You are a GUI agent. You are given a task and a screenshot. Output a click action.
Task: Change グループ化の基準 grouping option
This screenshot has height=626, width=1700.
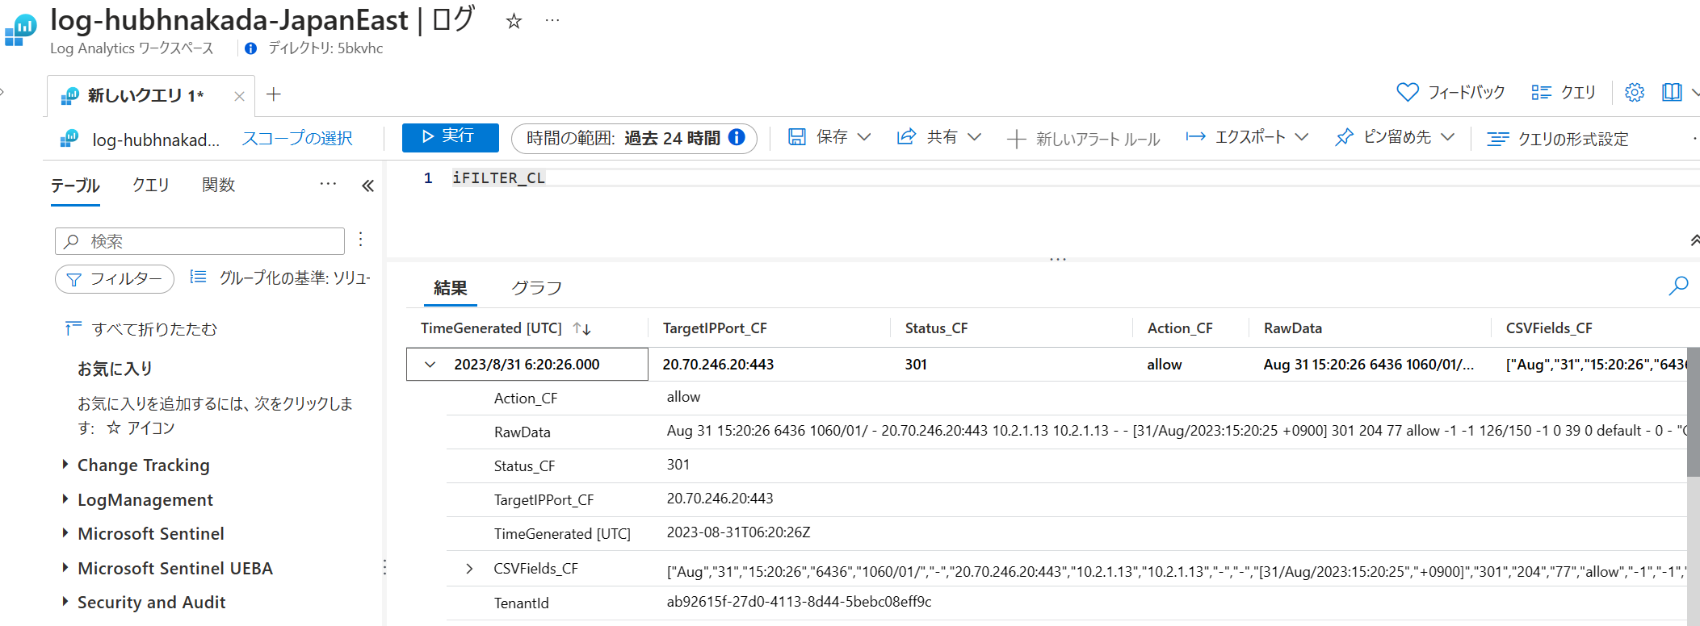[280, 278]
